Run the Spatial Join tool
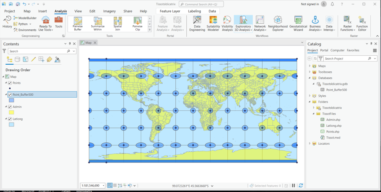381x192 pixels. 117,23
